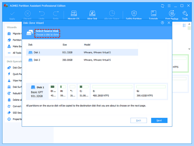Select Disk 1 row in disk list
This screenshot has height=146, width=194.
(82, 52)
